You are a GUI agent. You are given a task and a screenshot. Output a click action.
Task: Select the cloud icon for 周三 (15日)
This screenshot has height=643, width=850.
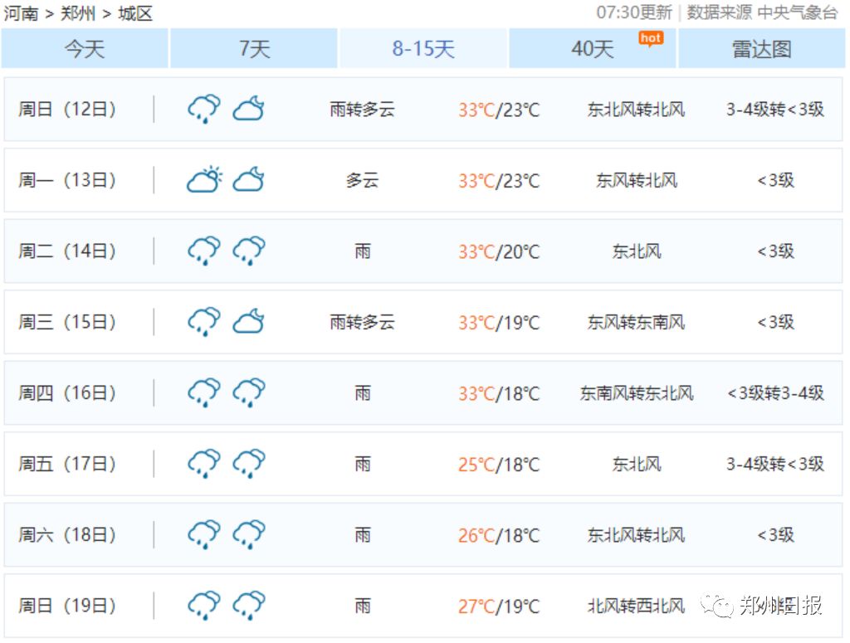(250, 321)
